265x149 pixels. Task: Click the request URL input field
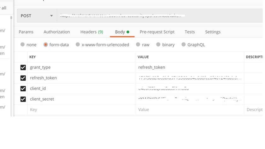[x=158, y=16]
